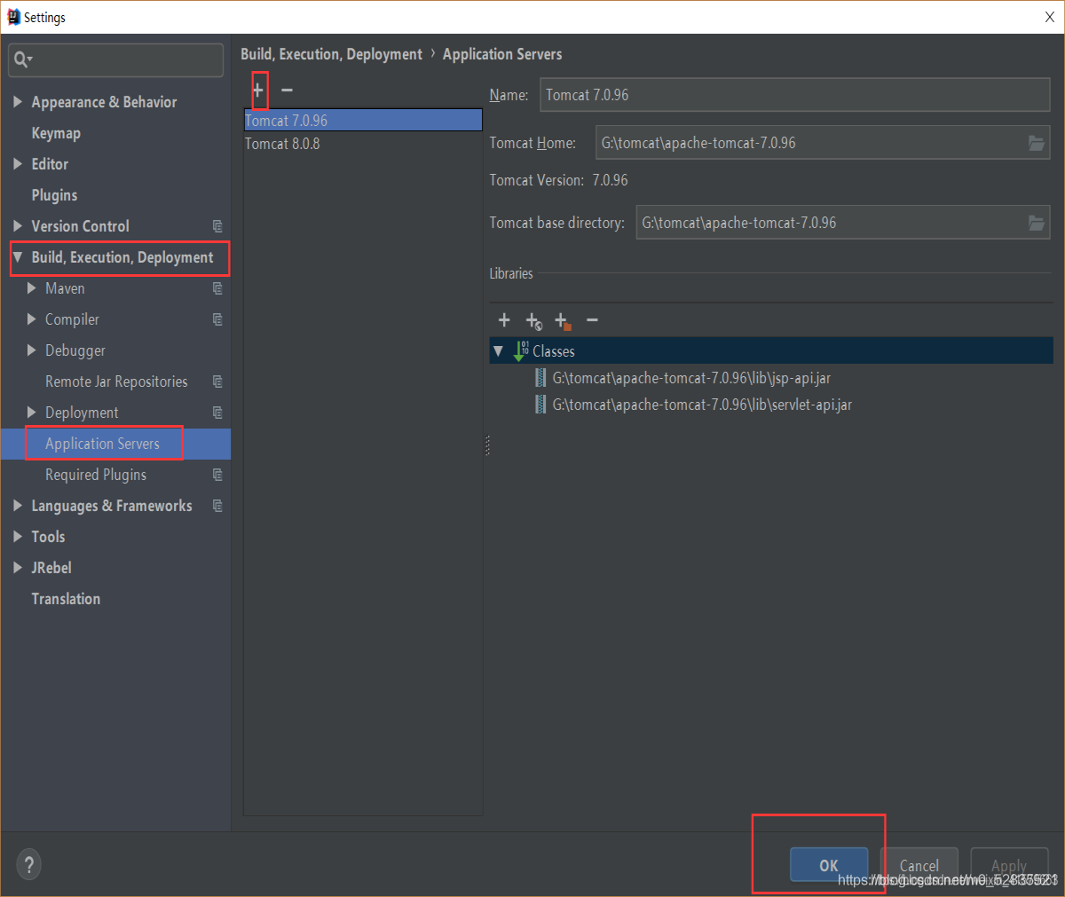Open Translation settings
The width and height of the screenshot is (1065, 897).
tap(66, 599)
